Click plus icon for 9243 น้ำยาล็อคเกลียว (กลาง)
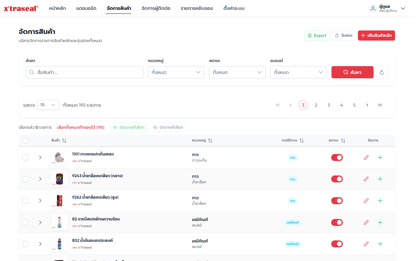This screenshot has height=261, width=418. [380, 179]
